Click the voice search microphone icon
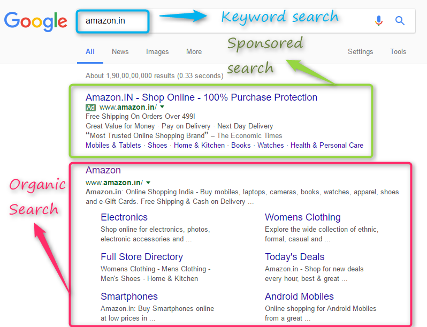This screenshot has width=427, height=327. [x=379, y=21]
